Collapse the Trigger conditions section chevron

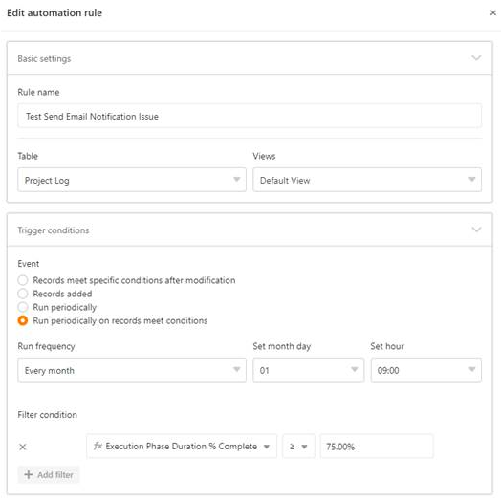click(476, 230)
